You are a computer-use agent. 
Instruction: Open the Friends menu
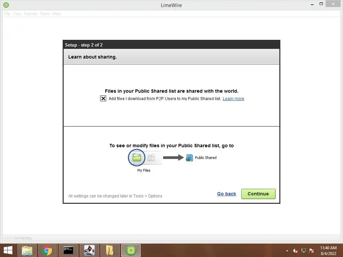click(x=30, y=13)
